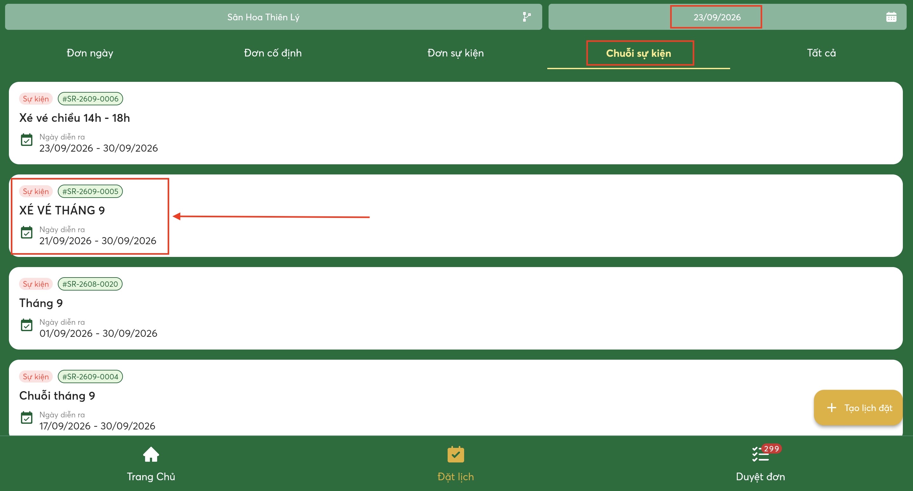913x491 pixels.
Task: Go to the Trang Chủ home icon
Action: click(x=150, y=454)
